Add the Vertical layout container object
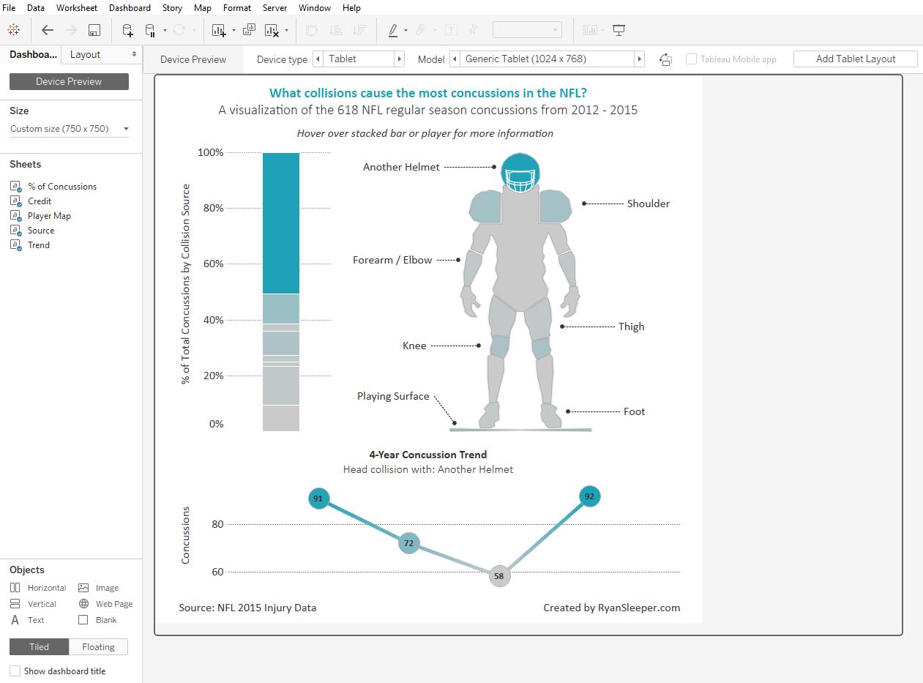923x683 pixels. (x=33, y=604)
